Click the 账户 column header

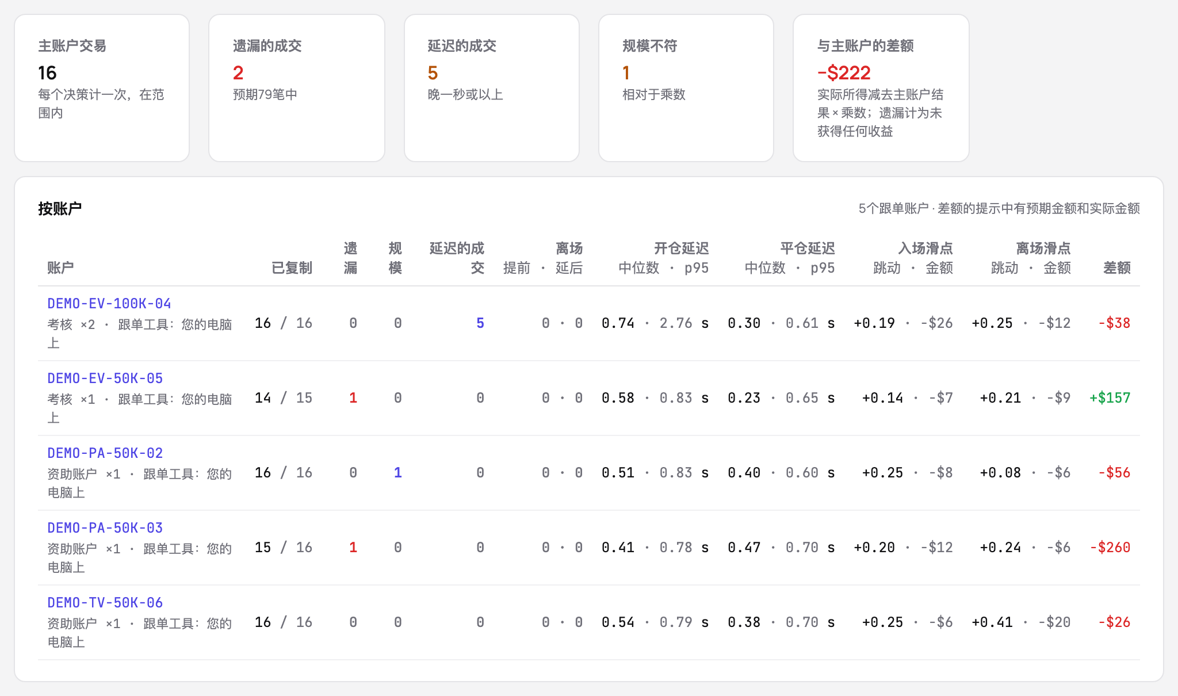pos(60,267)
